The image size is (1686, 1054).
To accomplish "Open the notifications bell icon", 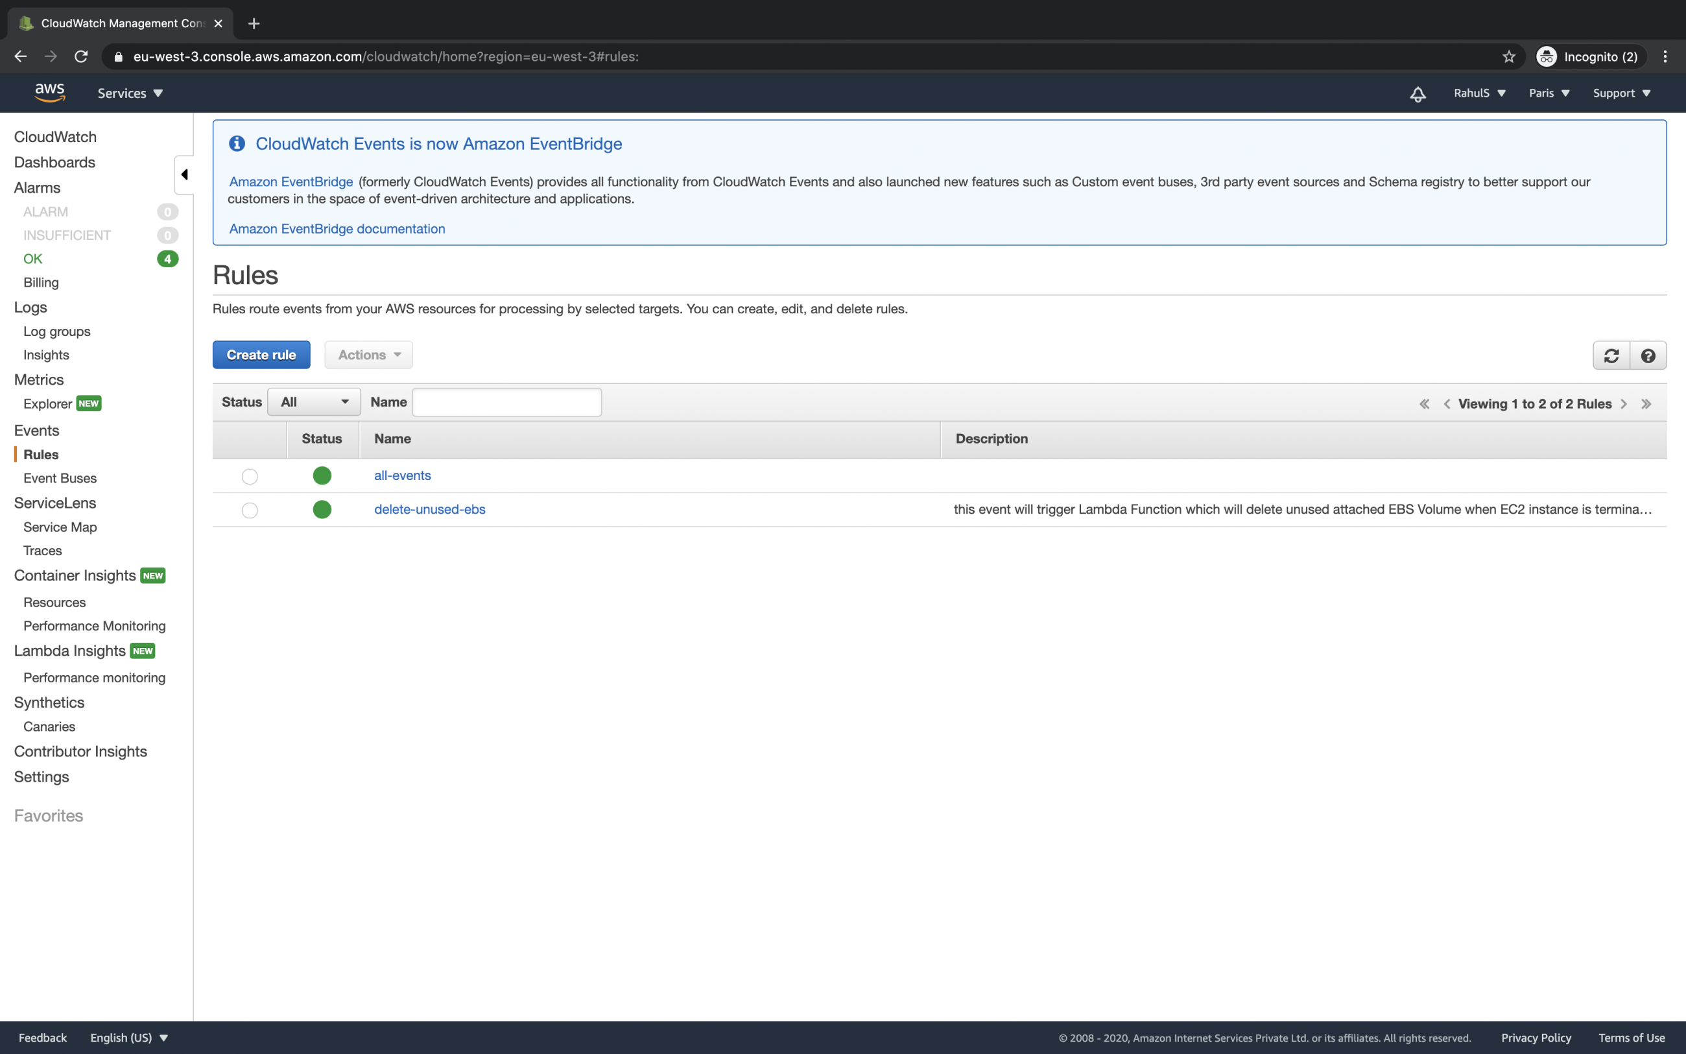I will (x=1417, y=93).
